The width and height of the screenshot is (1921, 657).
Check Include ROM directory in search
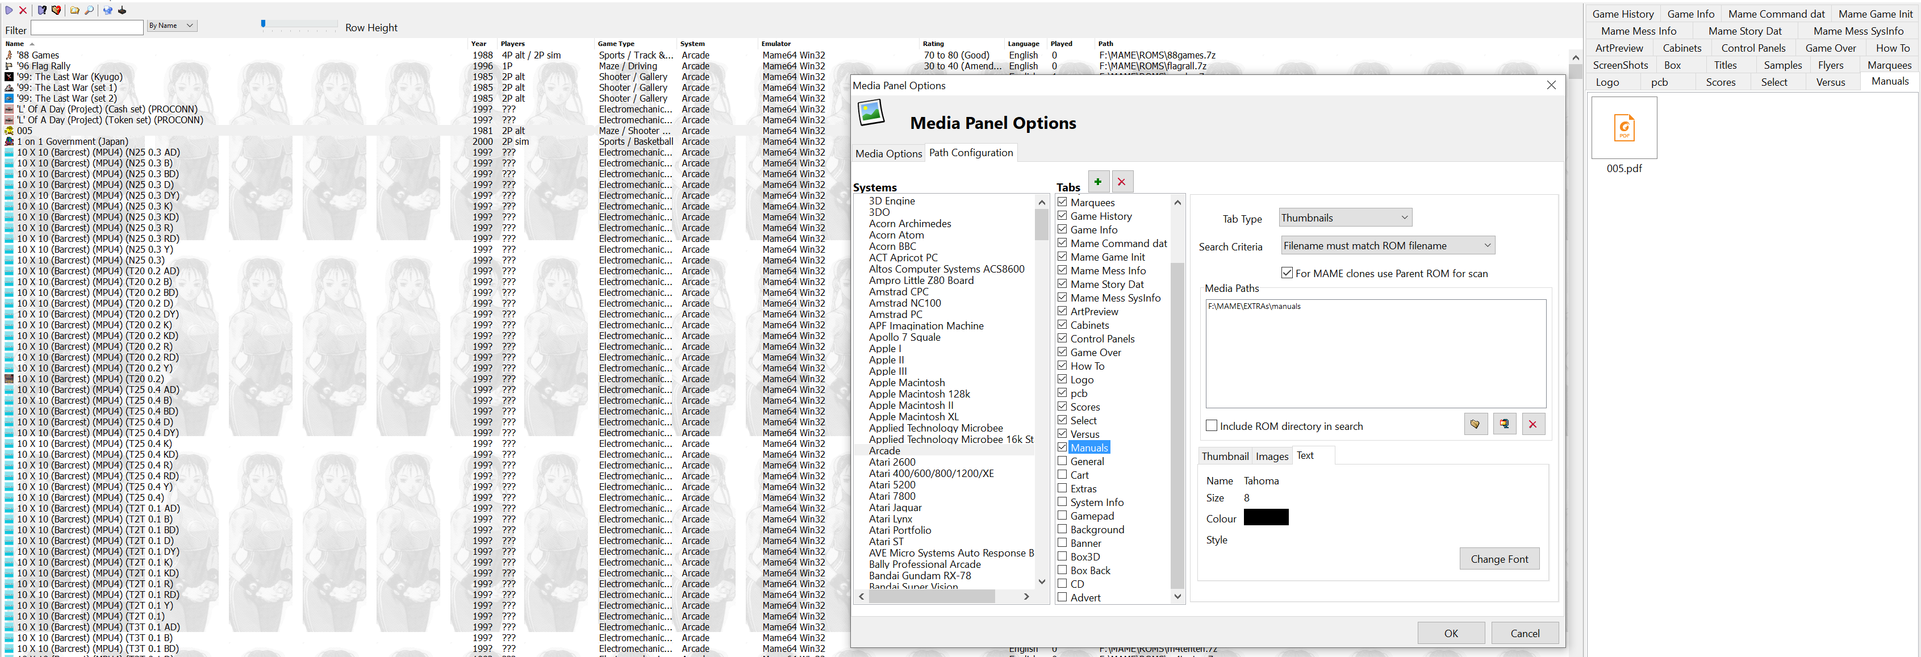coord(1211,426)
